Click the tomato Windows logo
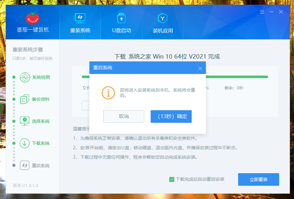Image resolution: width=294 pixels, height=199 pixels. (33, 18)
